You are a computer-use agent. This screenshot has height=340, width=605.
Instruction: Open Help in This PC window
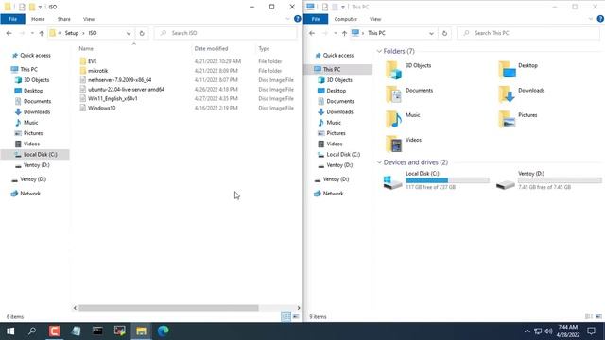point(600,19)
